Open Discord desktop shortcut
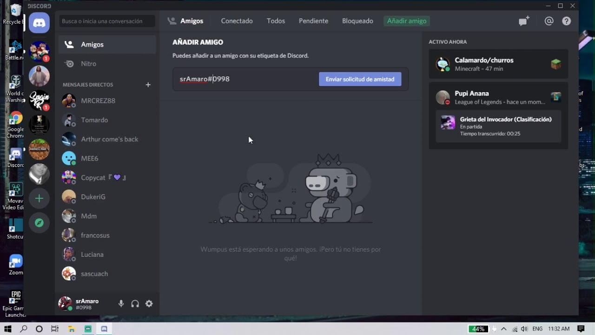 tap(15, 158)
